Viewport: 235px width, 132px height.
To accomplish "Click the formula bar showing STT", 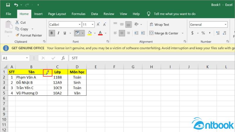I will 152,58.
